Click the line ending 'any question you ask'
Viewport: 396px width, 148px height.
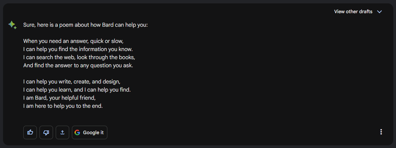(78, 66)
